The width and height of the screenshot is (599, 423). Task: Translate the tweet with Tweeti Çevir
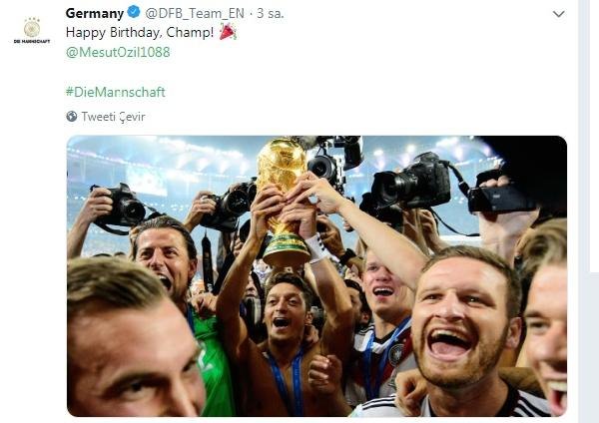[113, 117]
